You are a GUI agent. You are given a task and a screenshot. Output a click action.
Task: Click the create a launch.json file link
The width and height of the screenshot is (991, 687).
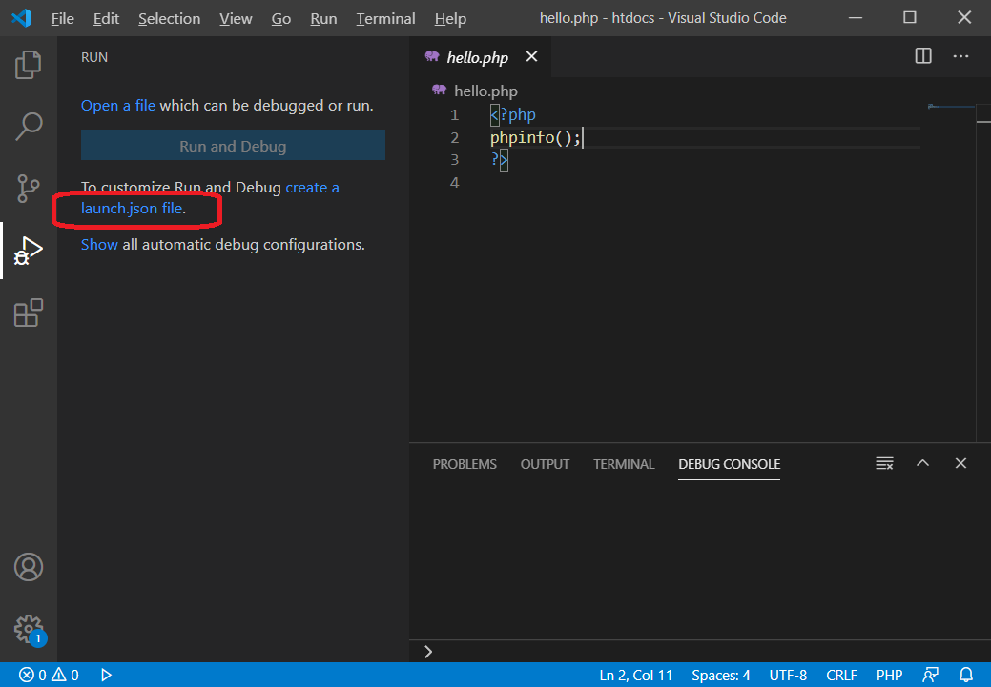131,208
